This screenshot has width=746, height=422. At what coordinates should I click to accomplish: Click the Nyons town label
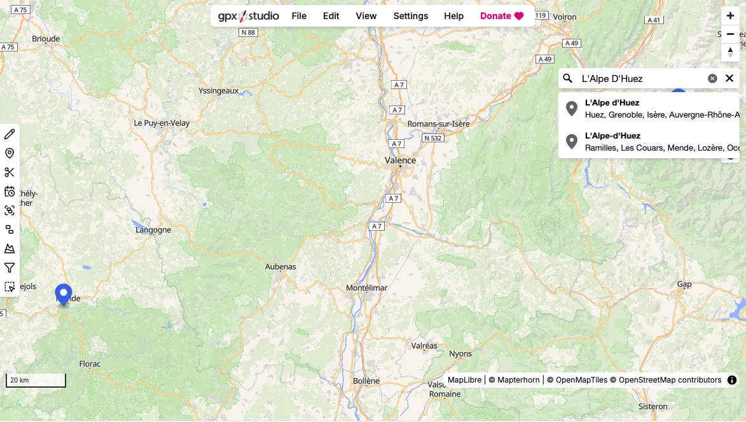pyautogui.click(x=460, y=353)
